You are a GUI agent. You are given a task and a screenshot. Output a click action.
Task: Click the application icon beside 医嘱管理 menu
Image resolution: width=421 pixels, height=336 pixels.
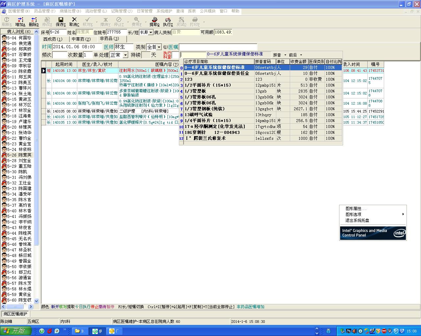(4, 11)
